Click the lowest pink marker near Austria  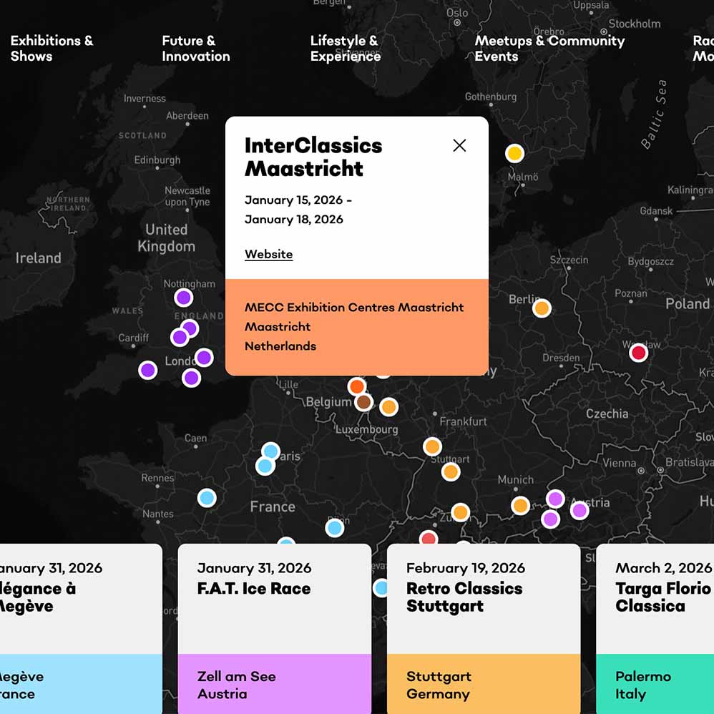click(x=551, y=519)
